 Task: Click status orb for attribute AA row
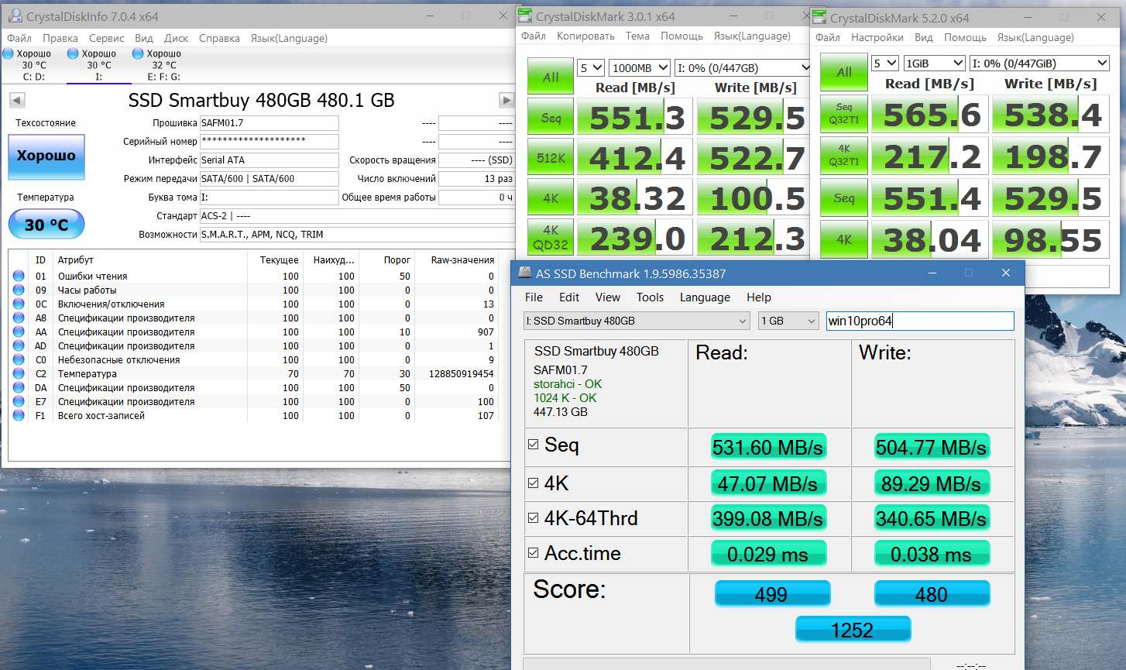19,332
